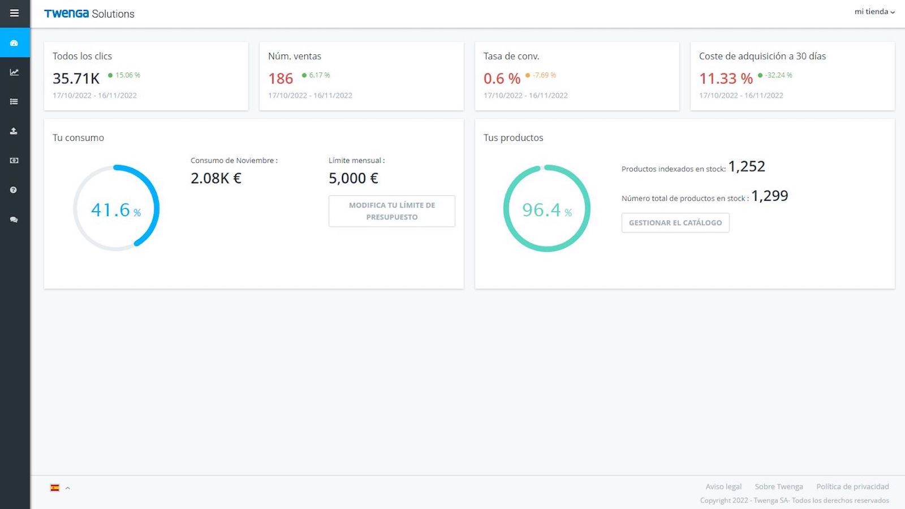This screenshot has width=905, height=509.
Task: Click the Tus productos panel heading
Action: (513, 137)
